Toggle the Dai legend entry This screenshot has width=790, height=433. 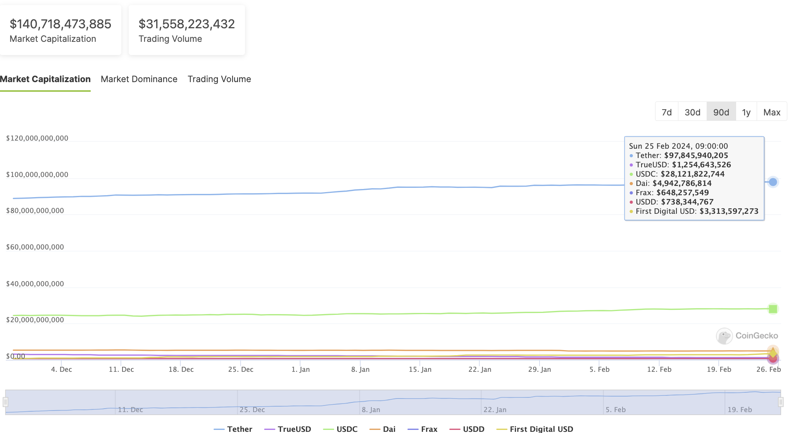click(x=383, y=429)
